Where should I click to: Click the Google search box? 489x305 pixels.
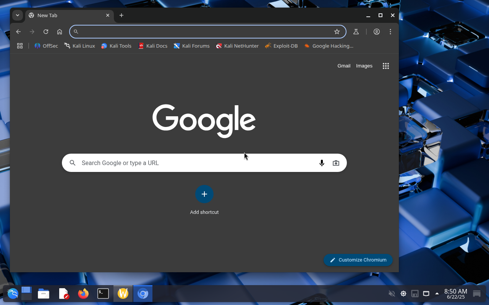tap(204, 163)
